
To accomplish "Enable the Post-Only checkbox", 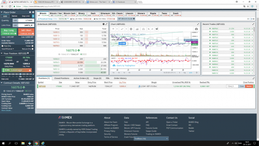I will click(2, 46).
